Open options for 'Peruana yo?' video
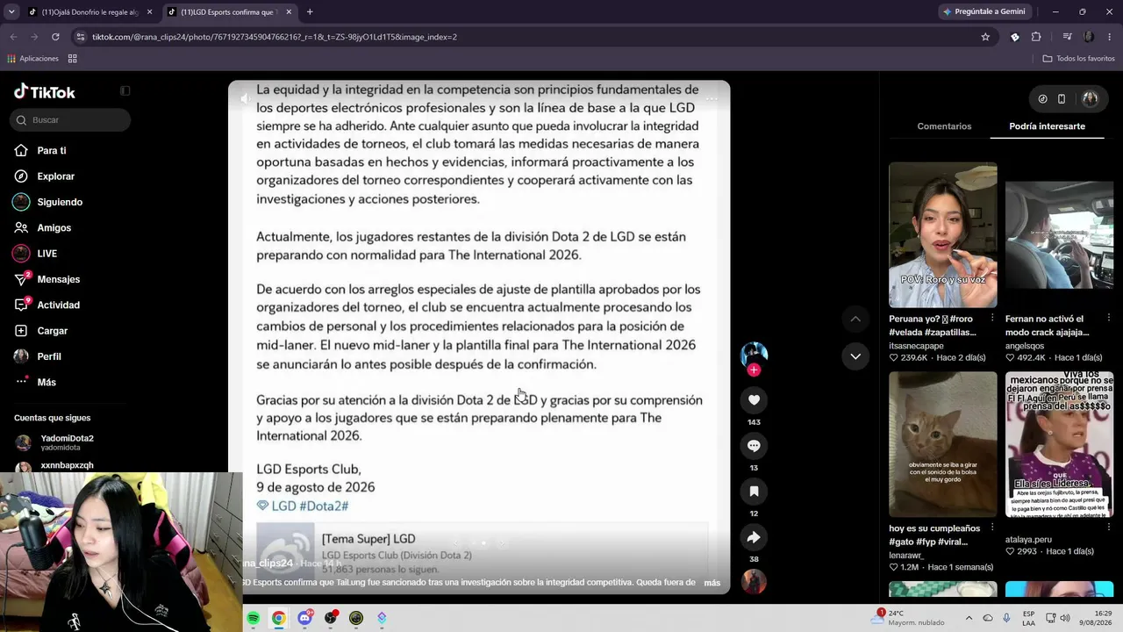The width and height of the screenshot is (1123, 632). (x=992, y=318)
